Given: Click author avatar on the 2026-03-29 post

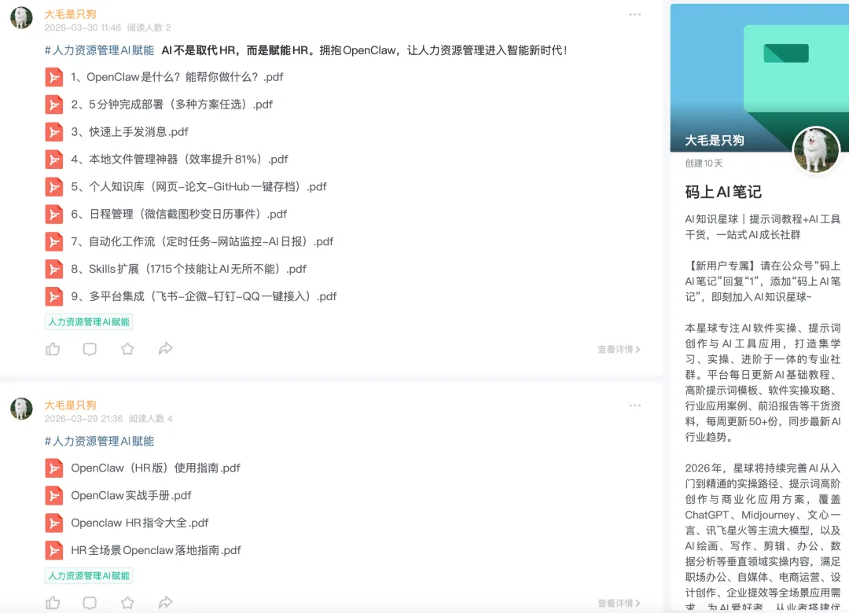Looking at the screenshot, I should click(x=22, y=409).
